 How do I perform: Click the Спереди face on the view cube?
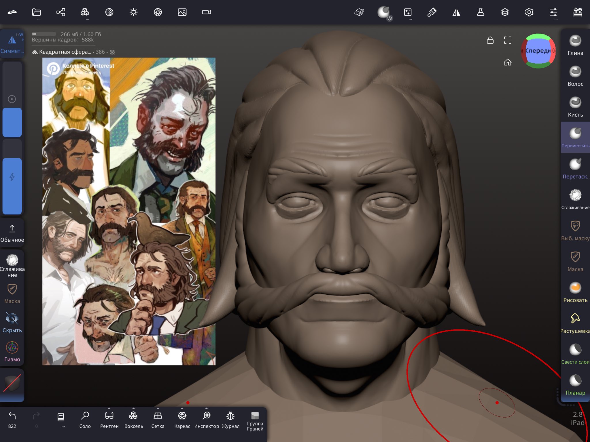pyautogui.click(x=538, y=51)
